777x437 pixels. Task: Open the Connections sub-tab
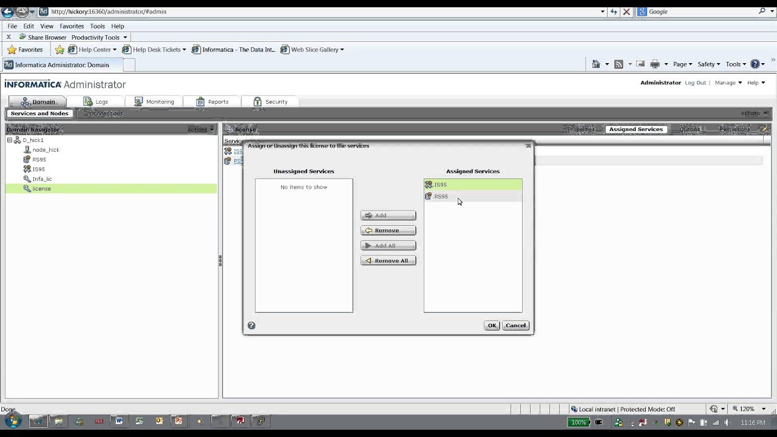click(106, 113)
